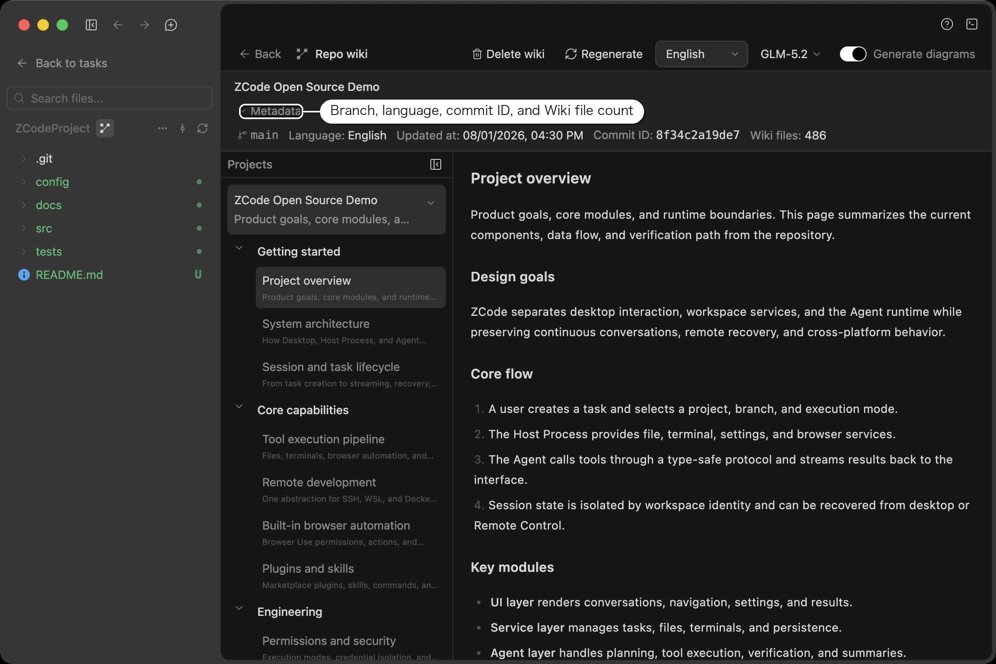Click the ZCode Open Source Demo title in the header
996x664 pixels.
307,87
